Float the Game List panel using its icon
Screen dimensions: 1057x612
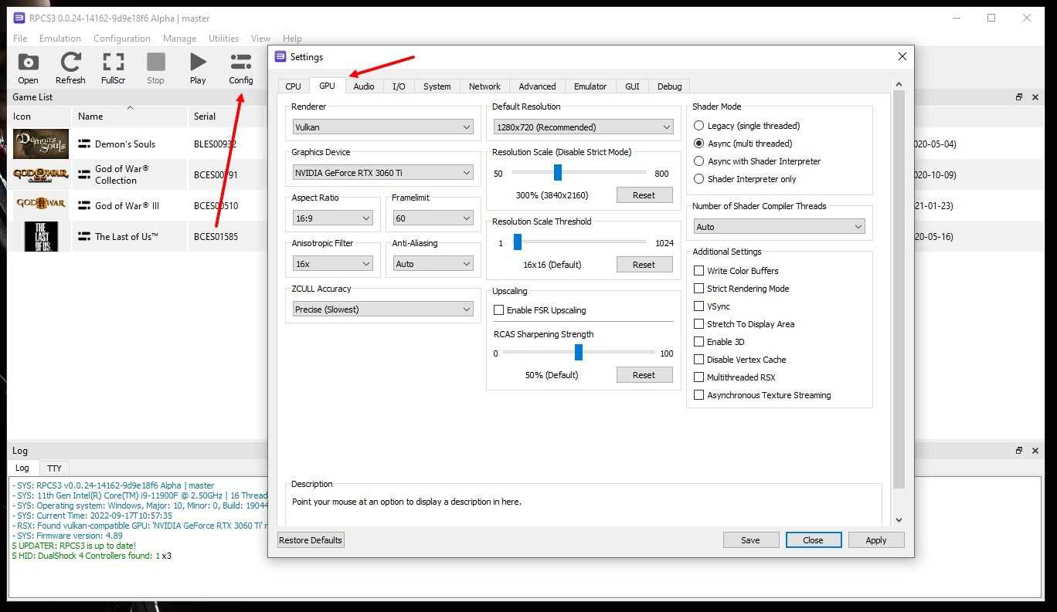1019,97
